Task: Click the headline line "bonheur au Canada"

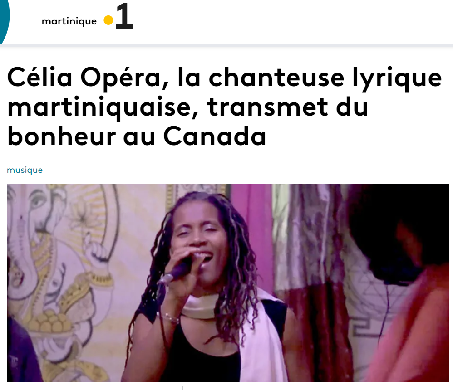Action: click(x=136, y=136)
